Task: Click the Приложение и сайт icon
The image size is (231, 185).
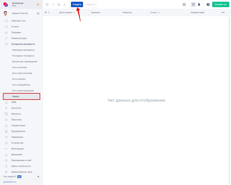Action: [x=6, y=160]
